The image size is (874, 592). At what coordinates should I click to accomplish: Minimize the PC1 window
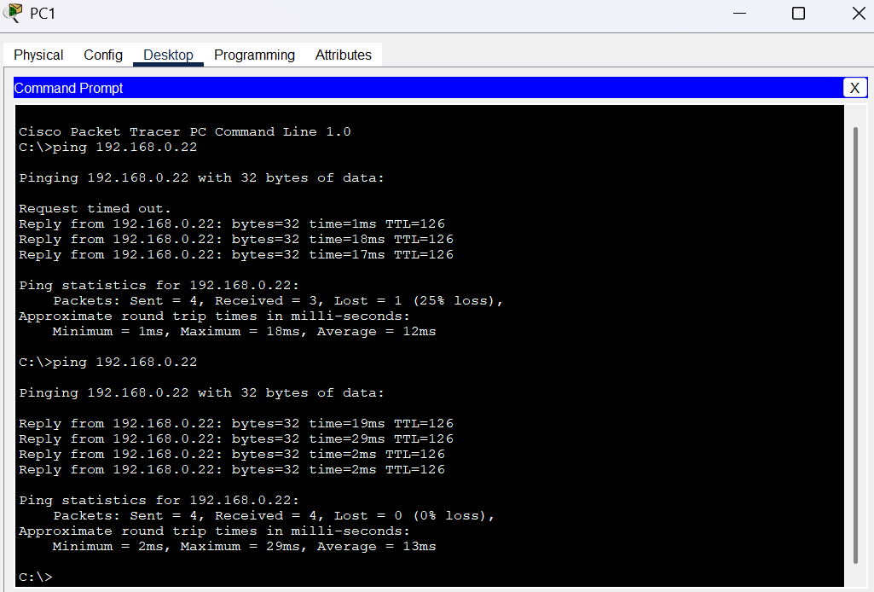coord(739,13)
